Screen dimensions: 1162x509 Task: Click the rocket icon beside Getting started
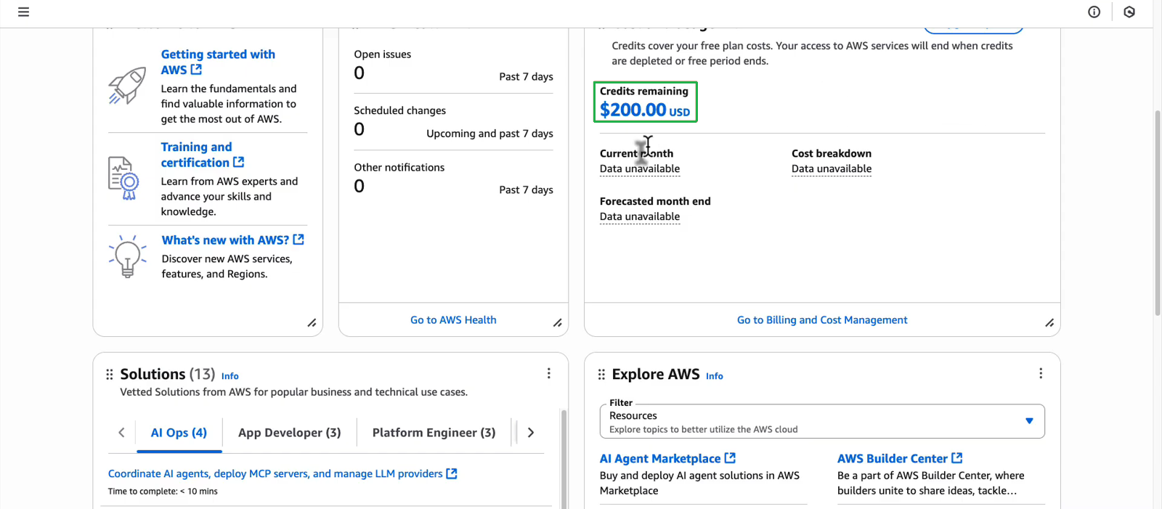click(127, 86)
